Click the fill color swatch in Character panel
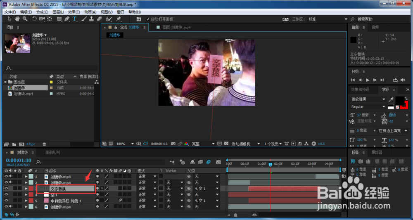 coord(400,100)
